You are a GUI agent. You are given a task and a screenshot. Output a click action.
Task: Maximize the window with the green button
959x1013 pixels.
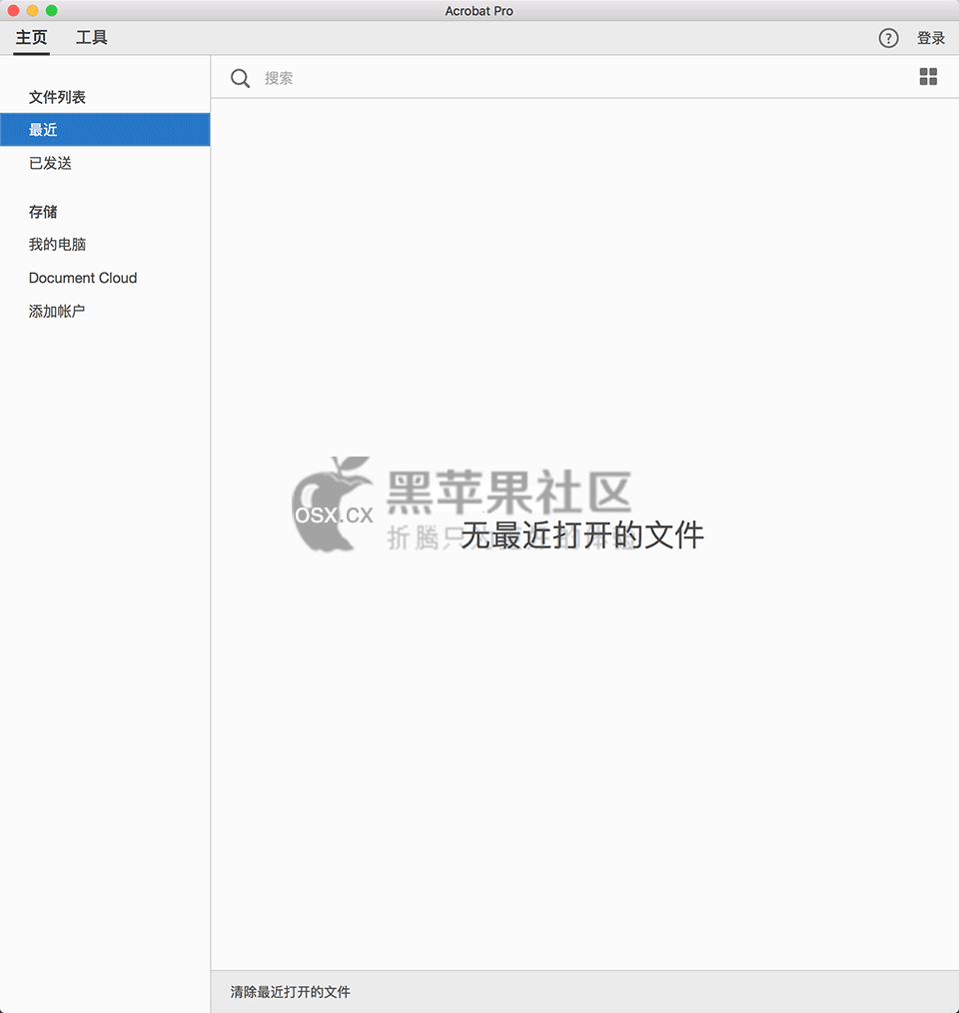(52, 10)
